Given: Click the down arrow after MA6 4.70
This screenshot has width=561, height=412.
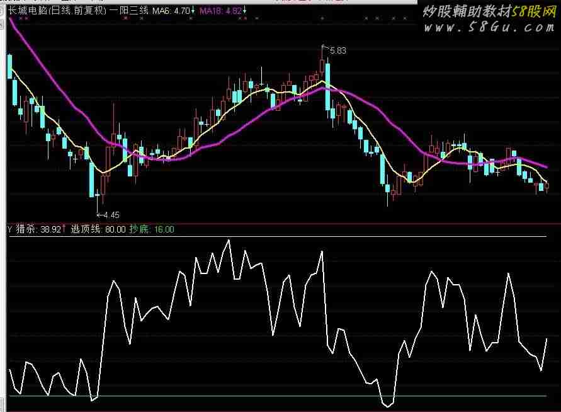Looking at the screenshot, I should click(x=191, y=11).
